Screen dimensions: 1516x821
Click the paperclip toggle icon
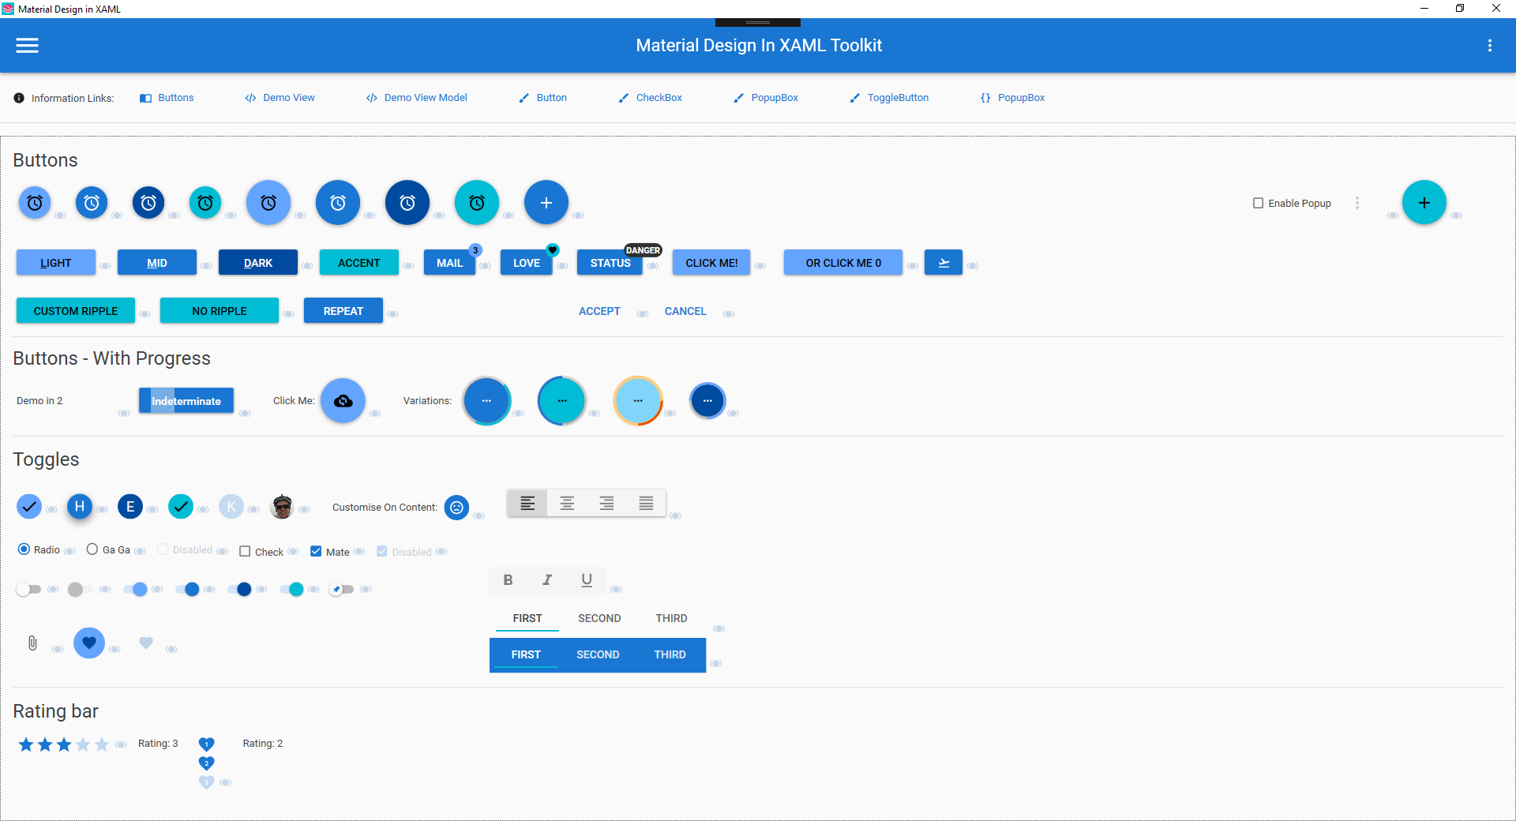pyautogui.click(x=32, y=643)
